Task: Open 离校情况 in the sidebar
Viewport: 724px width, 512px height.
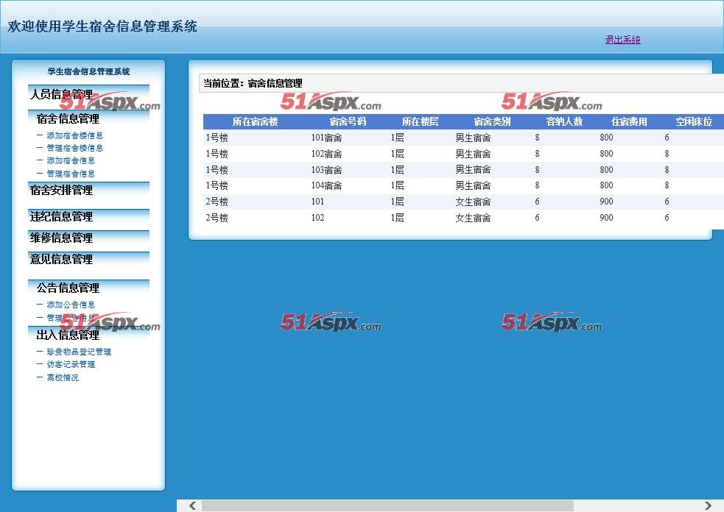Action: (x=63, y=377)
